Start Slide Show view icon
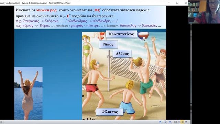 click(186, 122)
